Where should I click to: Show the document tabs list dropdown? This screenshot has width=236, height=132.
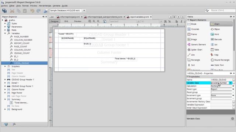178,17
